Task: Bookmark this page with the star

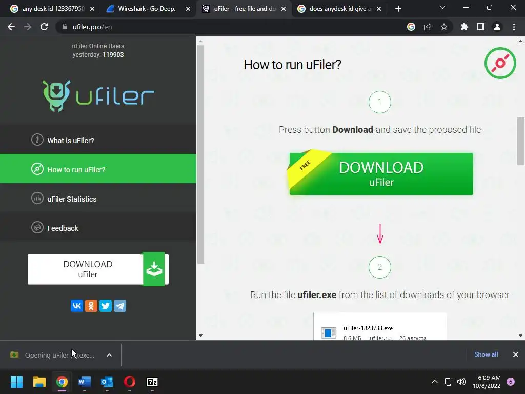Action: 444,27
